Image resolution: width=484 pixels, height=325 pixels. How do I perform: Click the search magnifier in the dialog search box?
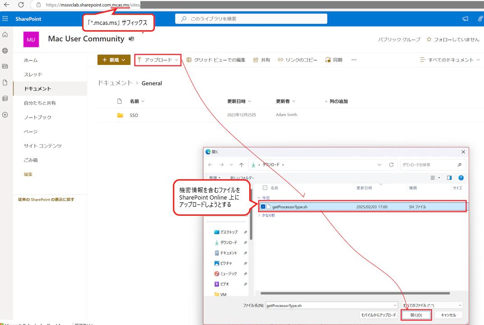click(459, 165)
